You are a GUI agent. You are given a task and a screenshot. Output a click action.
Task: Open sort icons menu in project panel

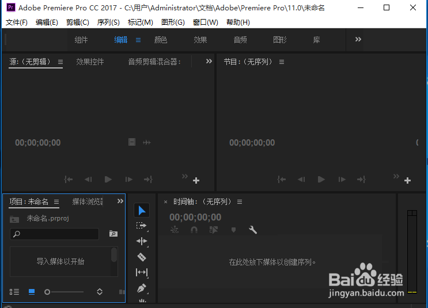[100, 292]
